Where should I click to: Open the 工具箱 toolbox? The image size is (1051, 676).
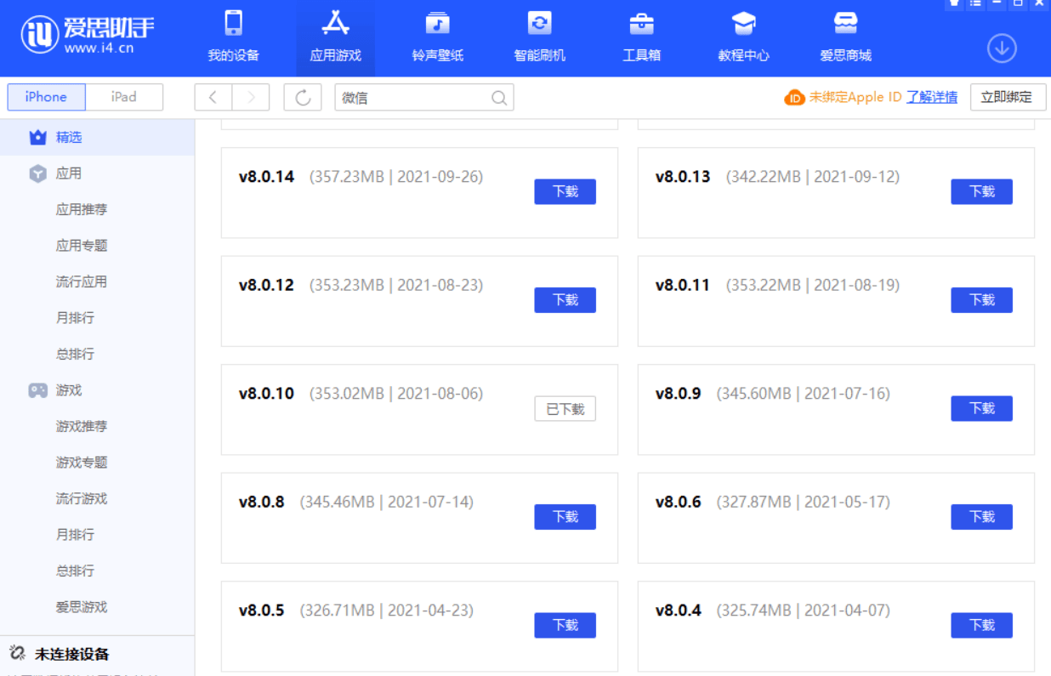641,37
